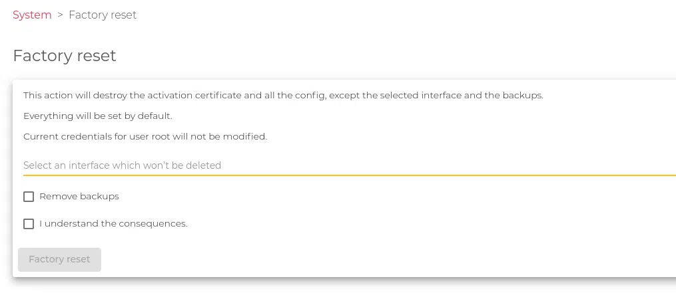Click the Factory reset page heading
The image size is (676, 295).
point(65,56)
